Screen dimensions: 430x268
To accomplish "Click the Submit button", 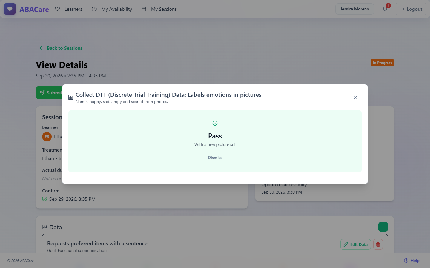I will 49,93.
